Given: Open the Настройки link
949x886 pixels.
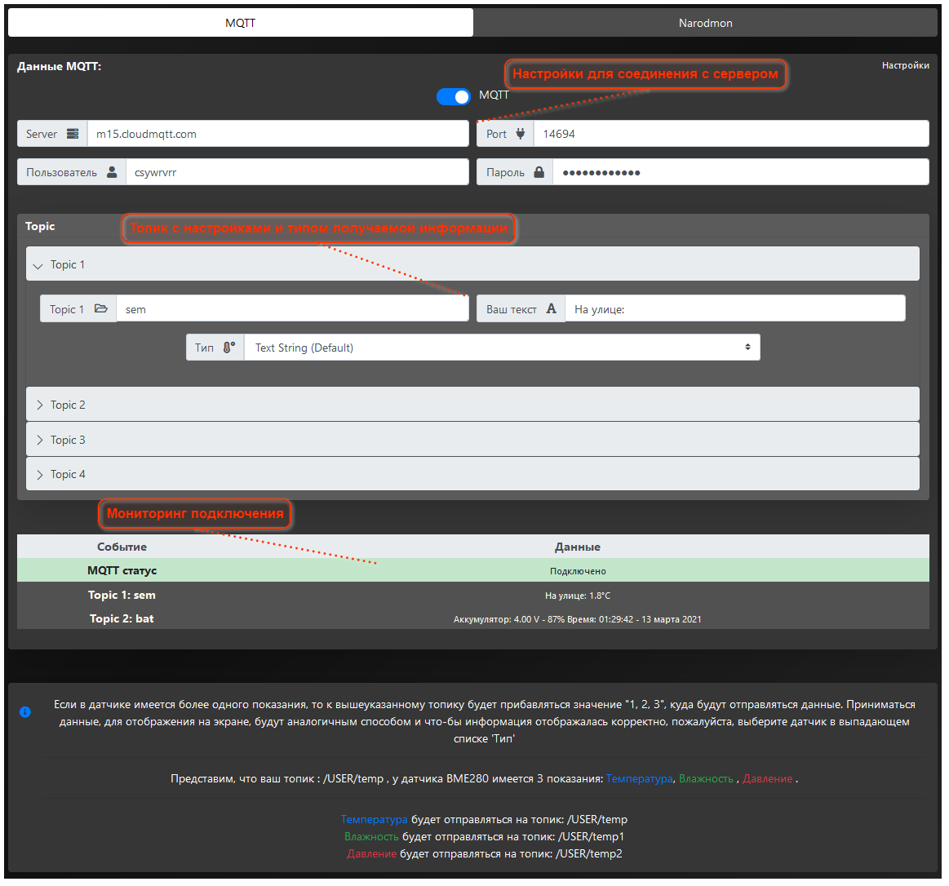Looking at the screenshot, I should (905, 65).
